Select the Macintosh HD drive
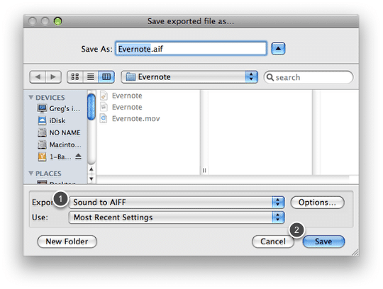This screenshot has width=383, height=289. [60, 144]
